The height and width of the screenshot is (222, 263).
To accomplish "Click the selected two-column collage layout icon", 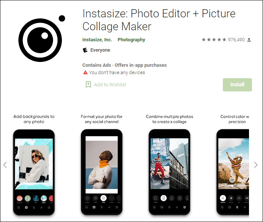I will (x=164, y=198).
